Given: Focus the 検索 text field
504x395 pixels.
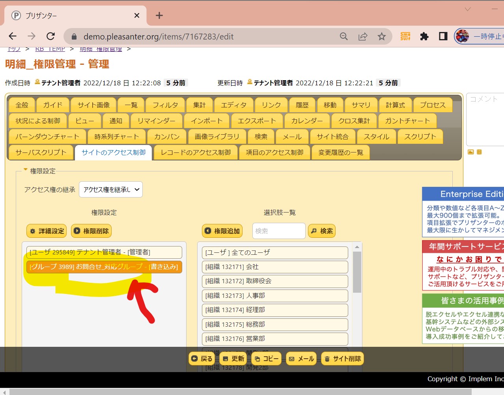Looking at the screenshot, I should 279,231.
